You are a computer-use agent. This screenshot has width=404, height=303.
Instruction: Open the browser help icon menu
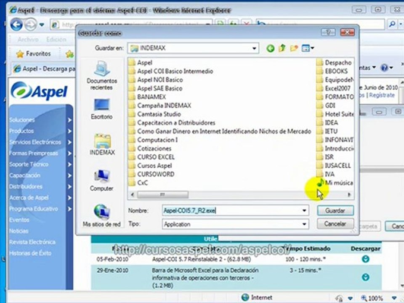point(387,68)
